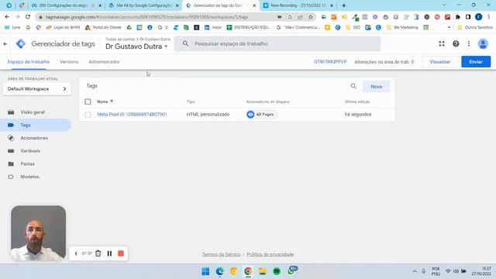Screen dimensions: 496x279
Task: Open WhatsApp from the taskbar
Action: point(291,270)
